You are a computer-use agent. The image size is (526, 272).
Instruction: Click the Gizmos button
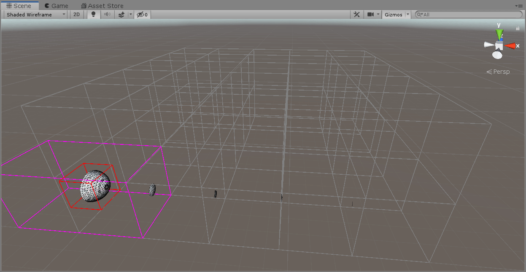394,14
